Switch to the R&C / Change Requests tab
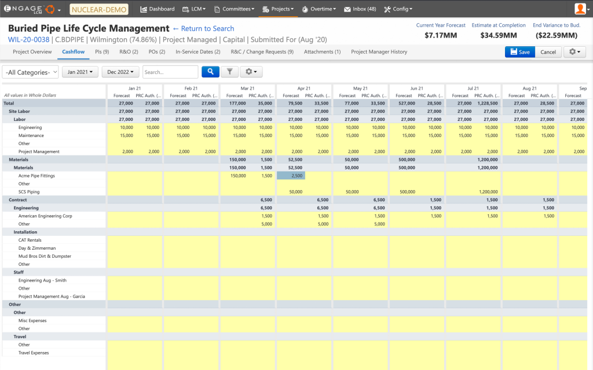The image size is (593, 370). (262, 52)
